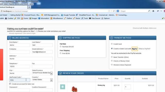Open Getting Started bookmark
165x92 pixels.
[14, 15]
